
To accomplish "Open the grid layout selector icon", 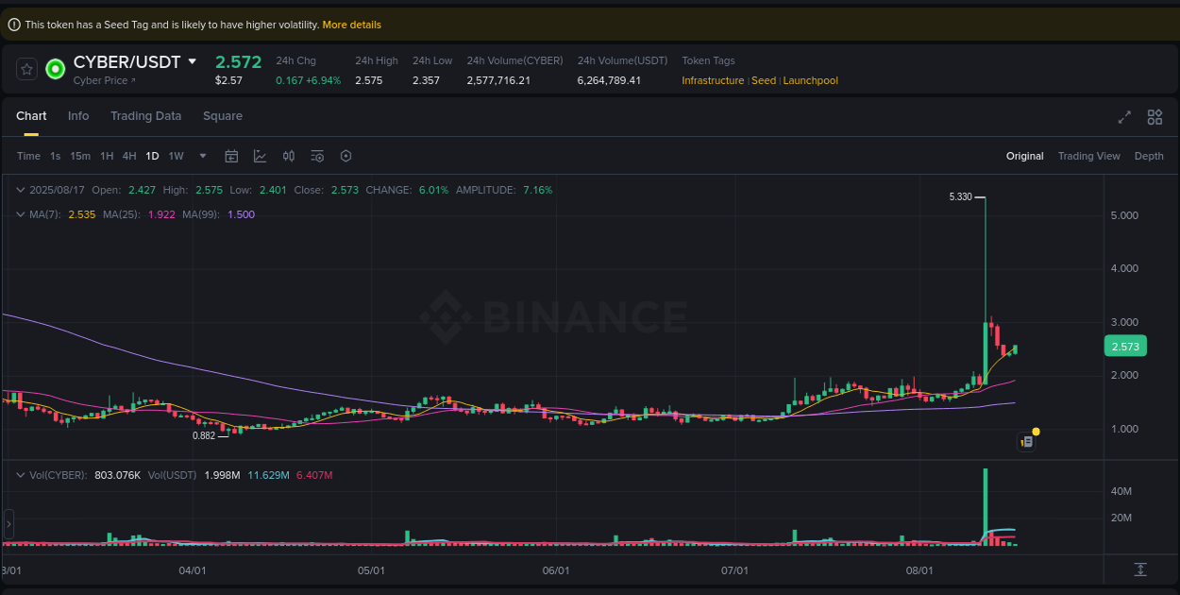I will [1155, 117].
